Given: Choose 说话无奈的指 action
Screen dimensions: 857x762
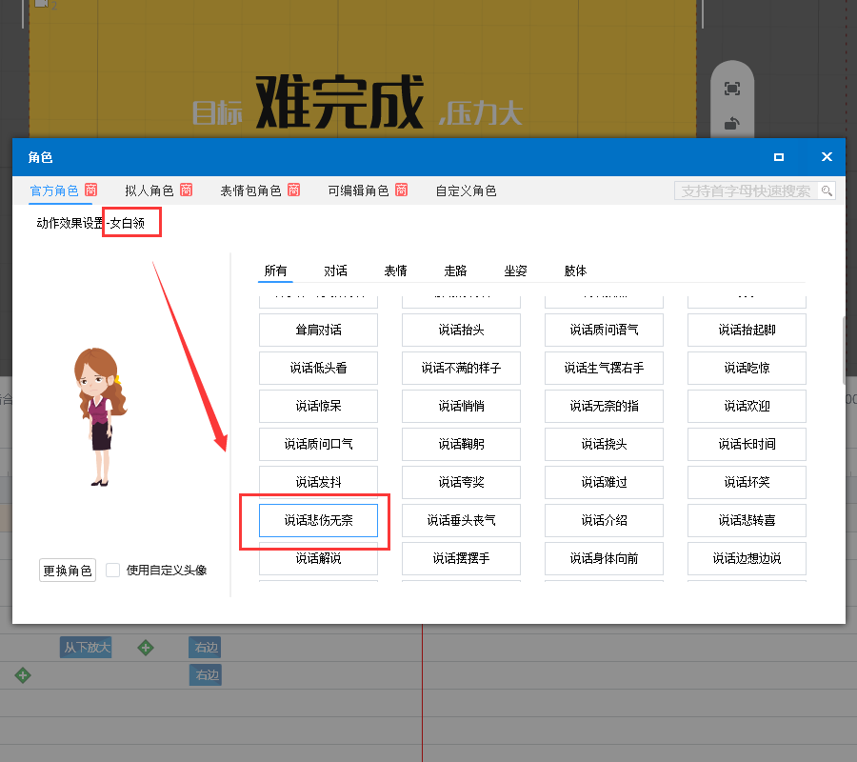Looking at the screenshot, I should [604, 406].
